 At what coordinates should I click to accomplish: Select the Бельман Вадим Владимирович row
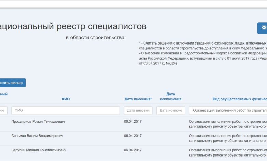(37, 136)
